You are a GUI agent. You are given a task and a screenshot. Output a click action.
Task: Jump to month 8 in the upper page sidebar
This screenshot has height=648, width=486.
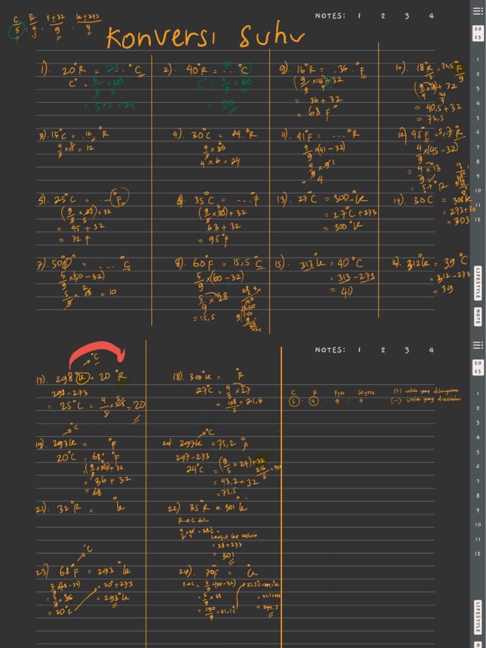[x=478, y=161]
